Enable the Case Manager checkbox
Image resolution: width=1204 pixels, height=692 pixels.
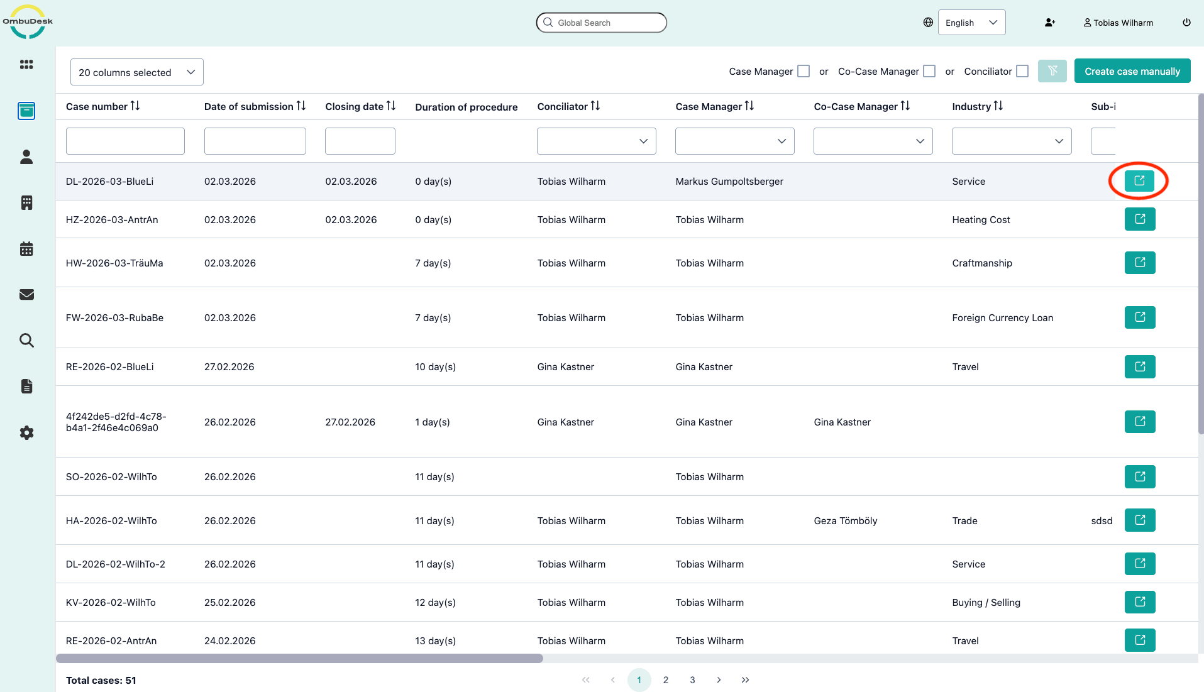[x=803, y=72]
